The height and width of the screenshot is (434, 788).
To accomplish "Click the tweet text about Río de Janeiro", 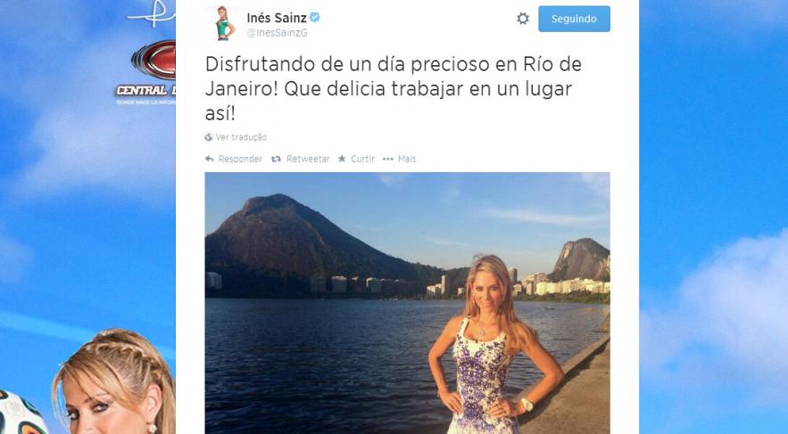I will click(393, 89).
